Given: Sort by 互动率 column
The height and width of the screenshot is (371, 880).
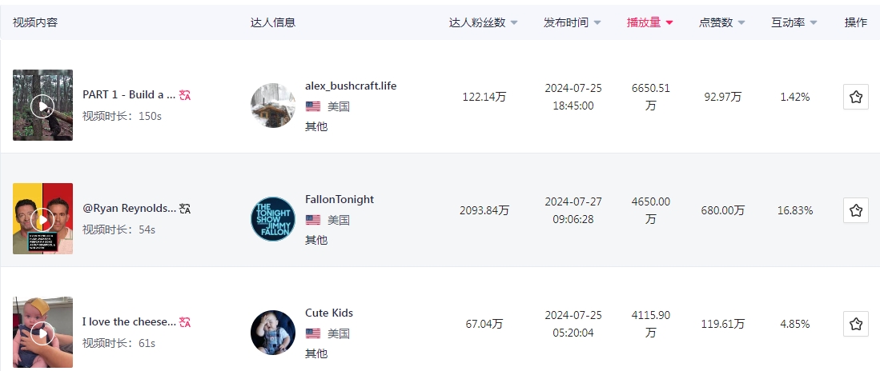Looking at the screenshot, I should pyautogui.click(x=794, y=22).
